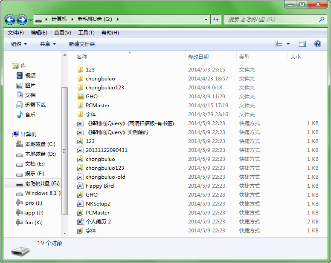Click the change view icon in toolbar
331x263 pixels.
coord(279,44)
